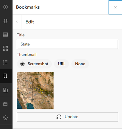Open the Map properties gear icon

pyautogui.click(x=5, y=118)
